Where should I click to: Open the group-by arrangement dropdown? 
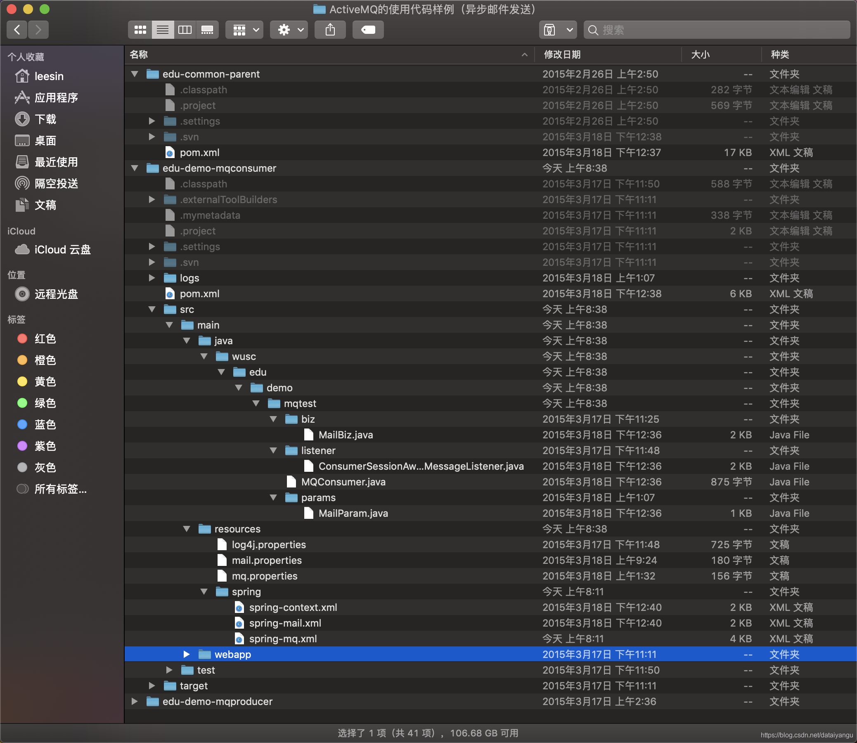coord(245,30)
